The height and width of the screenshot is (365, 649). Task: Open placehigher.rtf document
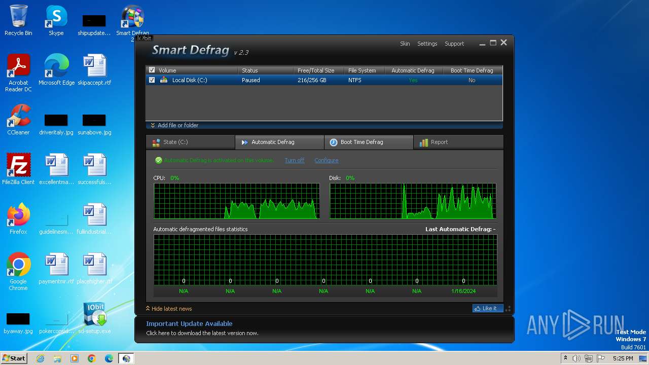coord(94,269)
